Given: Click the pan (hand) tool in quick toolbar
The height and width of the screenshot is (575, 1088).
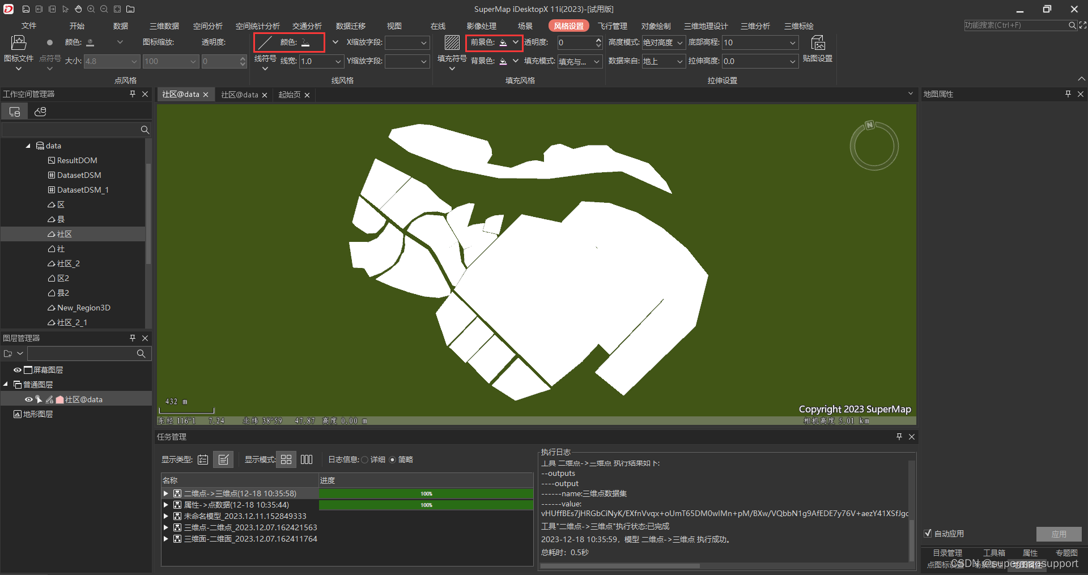Looking at the screenshot, I should [78, 9].
